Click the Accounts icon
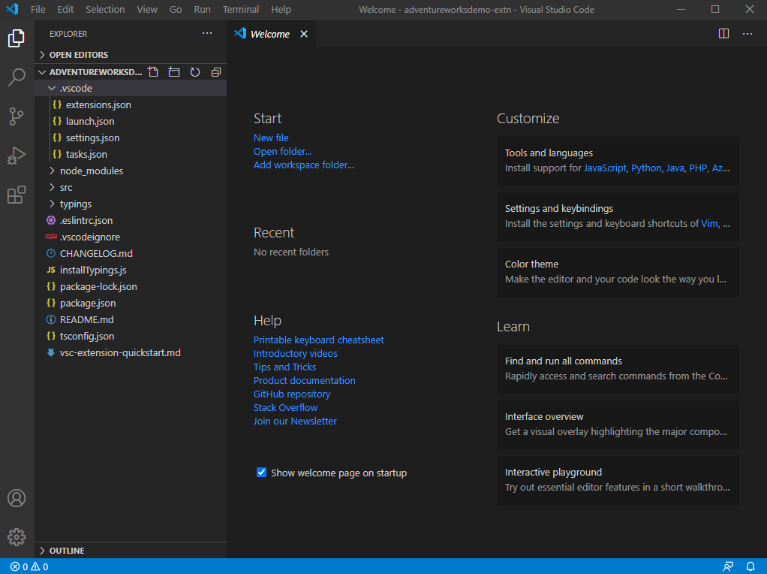 point(17,498)
